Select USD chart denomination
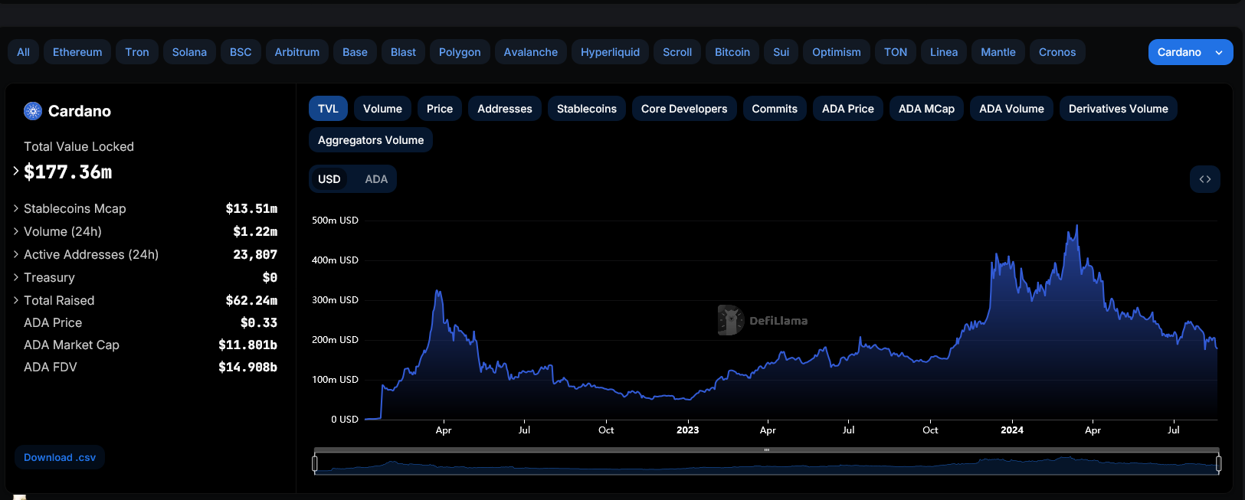The width and height of the screenshot is (1245, 500). tap(329, 179)
